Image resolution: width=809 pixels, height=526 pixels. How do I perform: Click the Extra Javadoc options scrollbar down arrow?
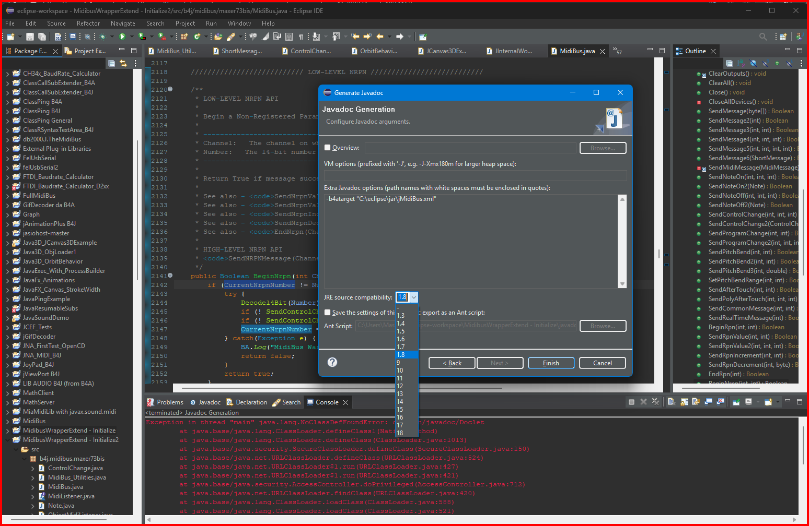(x=622, y=284)
